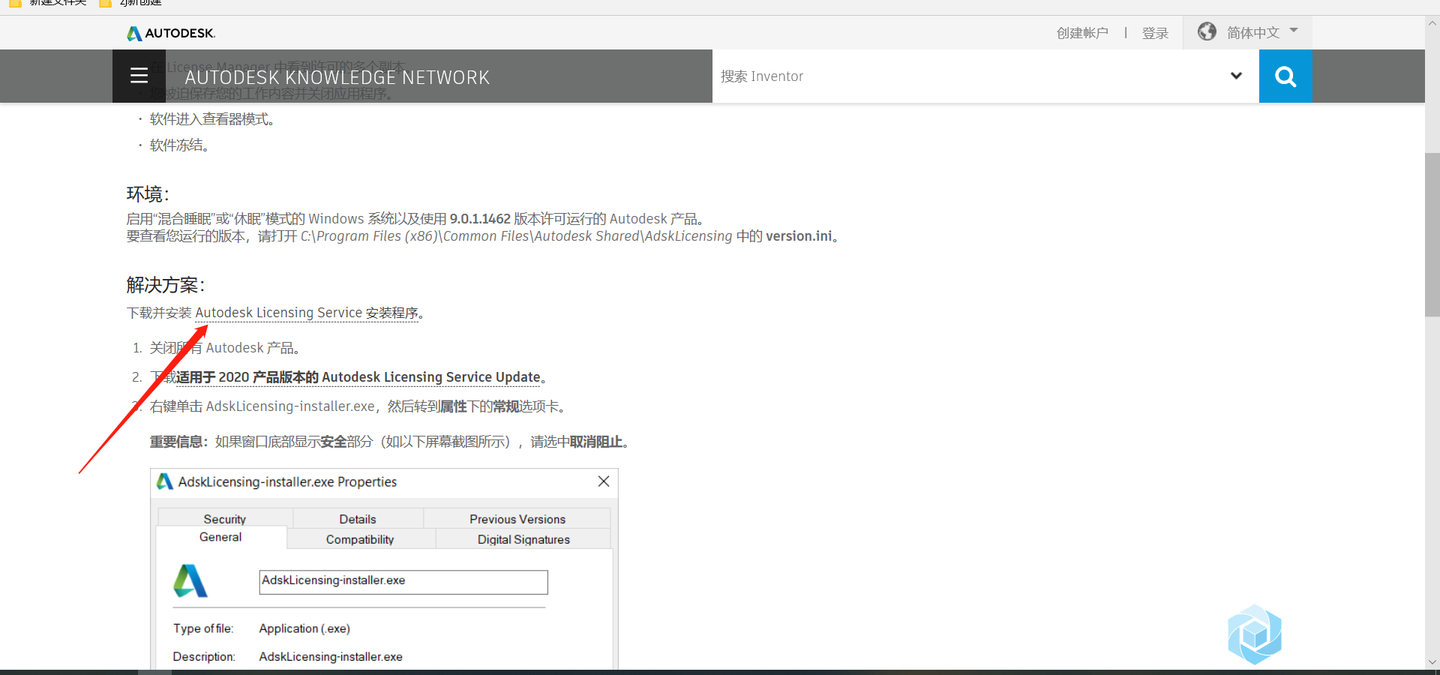Click the 9.0.1.1462 version number text

point(480,219)
